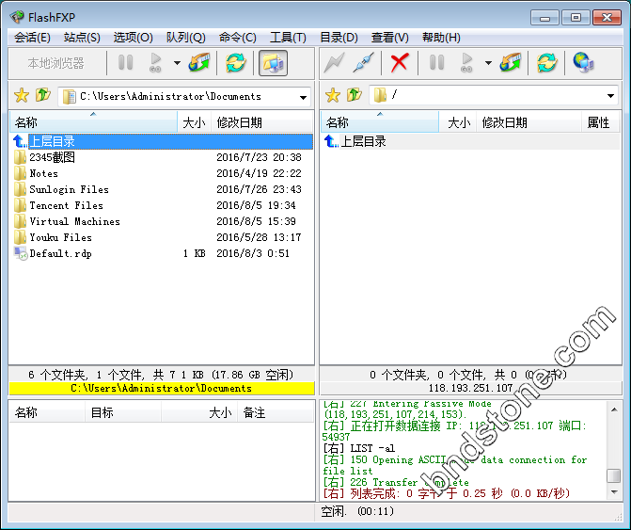
Task: Click the log scrollbar up arrow
Action: [614, 410]
